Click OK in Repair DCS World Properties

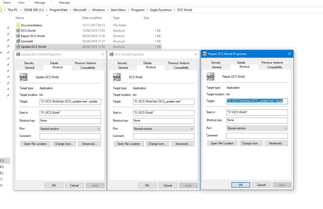tap(241, 185)
